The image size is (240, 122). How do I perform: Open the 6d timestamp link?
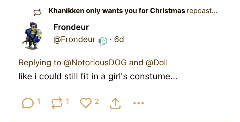point(119,40)
